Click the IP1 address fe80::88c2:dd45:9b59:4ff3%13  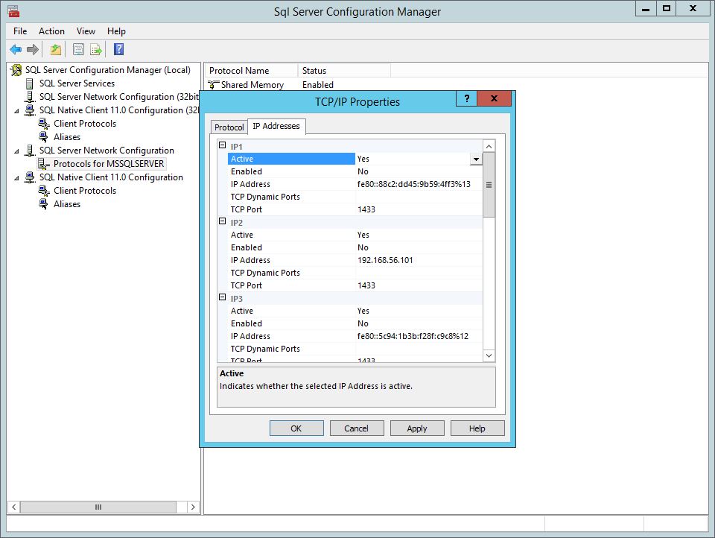[419, 184]
